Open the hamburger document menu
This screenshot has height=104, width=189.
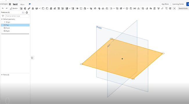point(10,4)
